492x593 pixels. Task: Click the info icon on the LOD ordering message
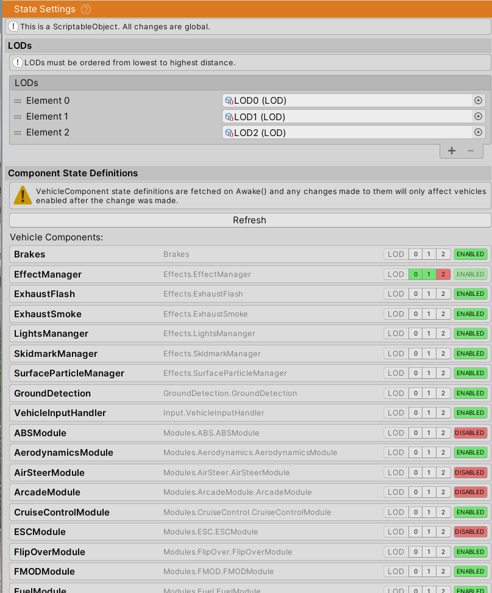click(16, 62)
